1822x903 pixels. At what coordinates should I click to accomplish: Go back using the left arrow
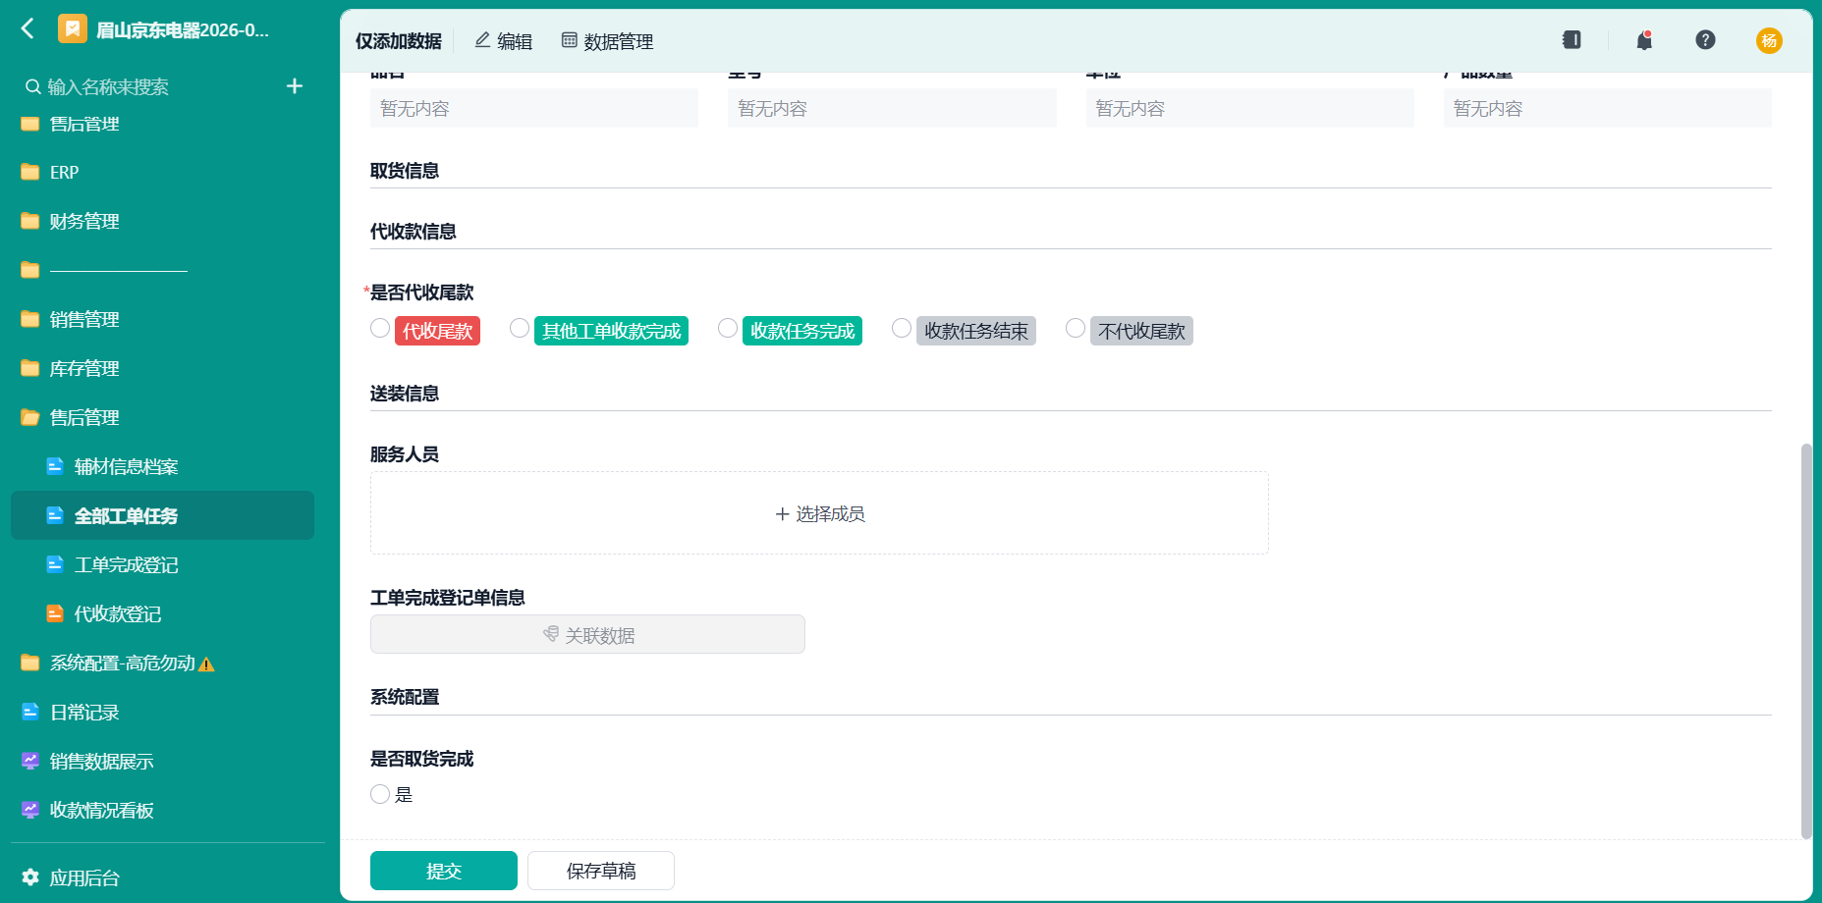click(28, 28)
